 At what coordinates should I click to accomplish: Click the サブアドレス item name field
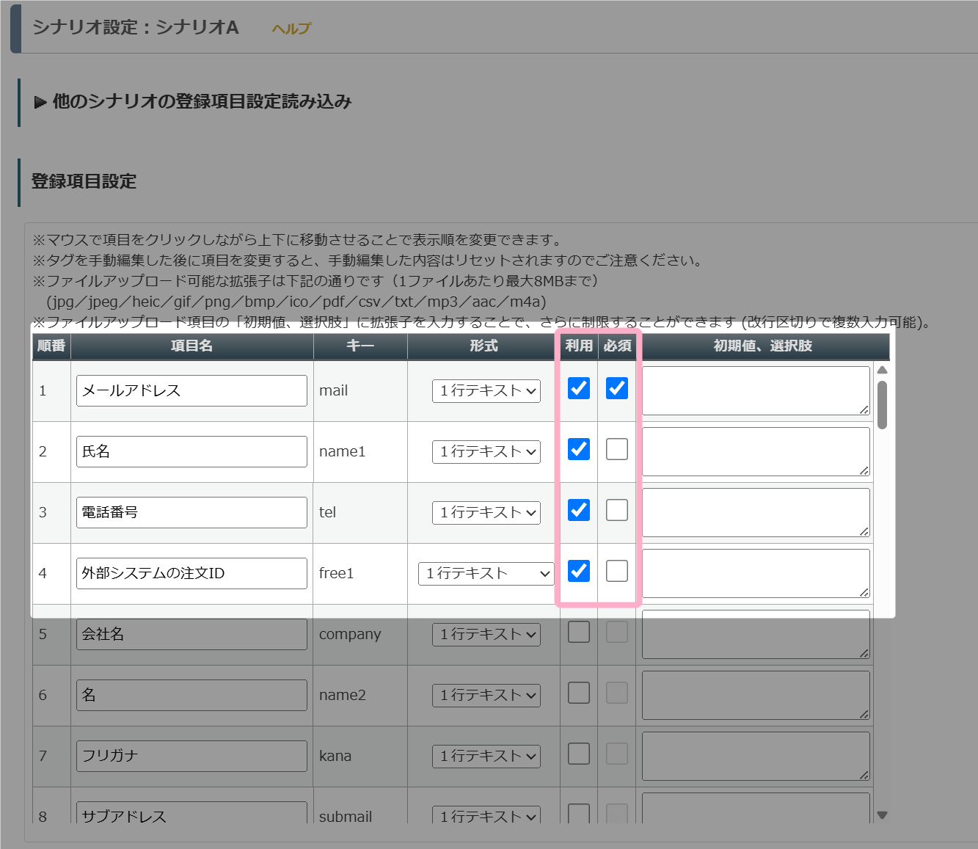pyautogui.click(x=191, y=813)
